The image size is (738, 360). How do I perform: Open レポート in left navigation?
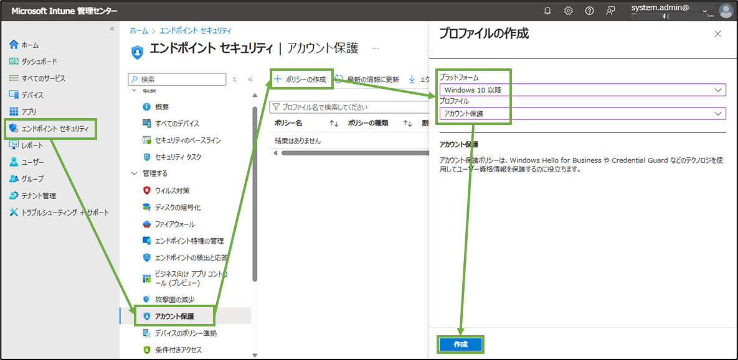coord(26,145)
